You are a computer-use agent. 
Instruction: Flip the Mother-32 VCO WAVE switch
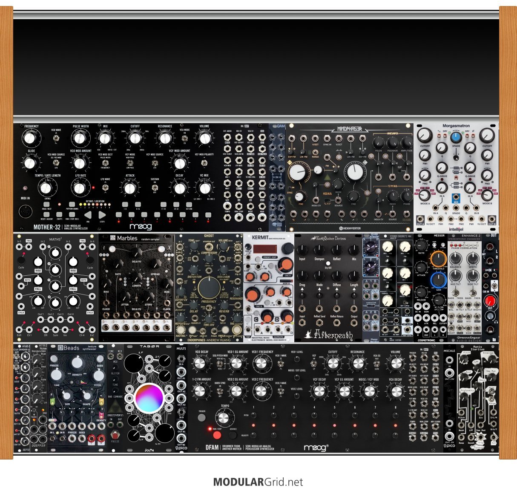[x=56, y=139]
